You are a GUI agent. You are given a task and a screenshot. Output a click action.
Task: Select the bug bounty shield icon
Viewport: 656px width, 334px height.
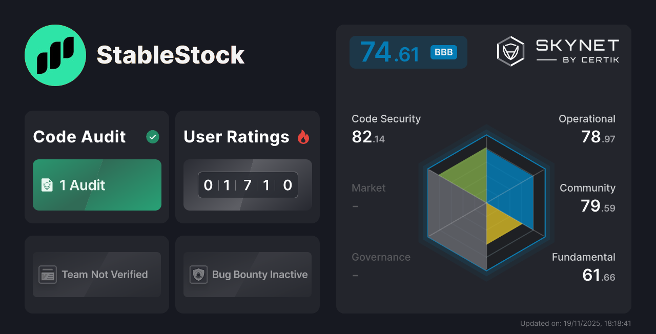click(199, 275)
